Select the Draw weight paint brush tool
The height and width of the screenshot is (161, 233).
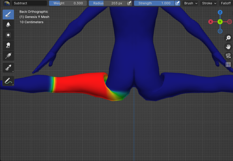9,15
